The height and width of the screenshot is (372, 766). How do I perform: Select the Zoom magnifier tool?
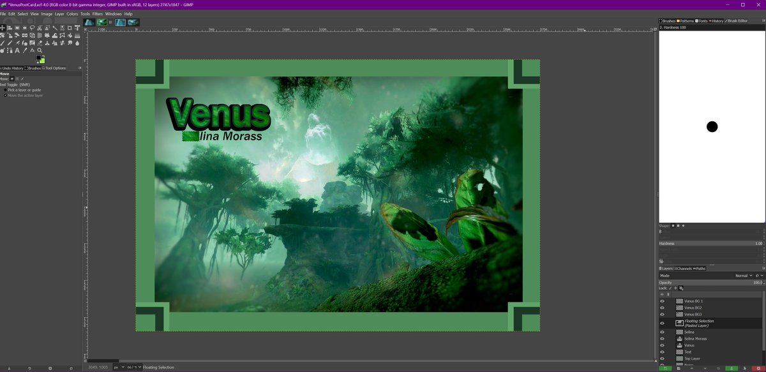pyautogui.click(x=40, y=50)
